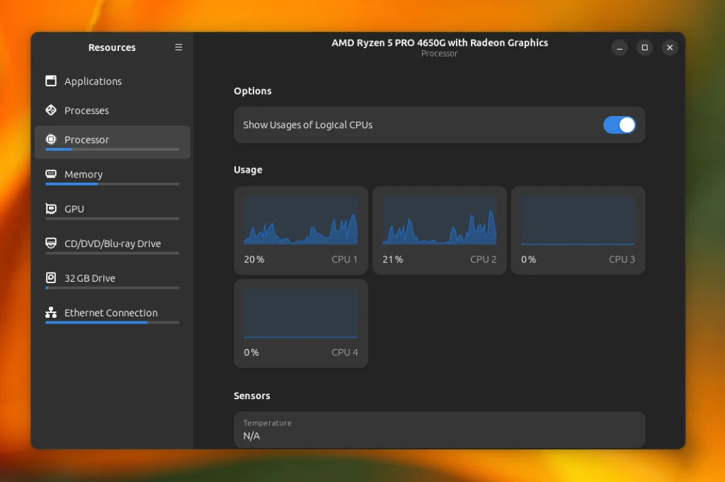725x482 pixels.
Task: Click the 32 GB Drive icon
Action: pyautogui.click(x=51, y=278)
